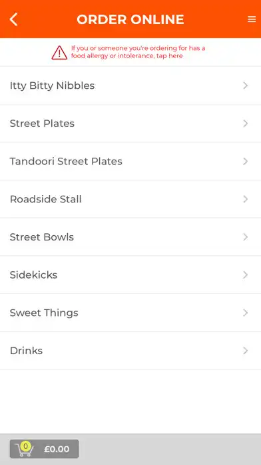
Task: Open the hamburger menu icon
Action: tap(252, 19)
